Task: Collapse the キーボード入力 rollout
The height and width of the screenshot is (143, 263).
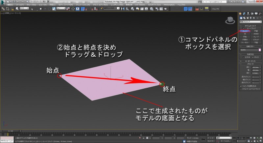Action: [251, 61]
